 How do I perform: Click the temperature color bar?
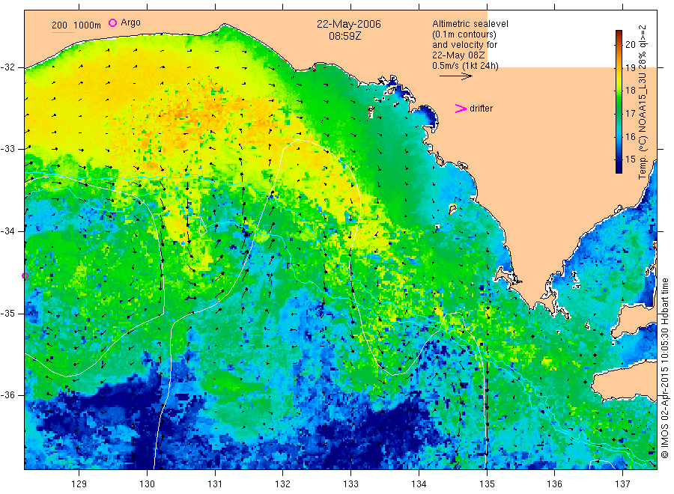[619, 102]
